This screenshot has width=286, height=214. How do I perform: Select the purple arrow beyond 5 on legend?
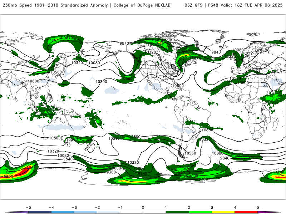[270, 212]
